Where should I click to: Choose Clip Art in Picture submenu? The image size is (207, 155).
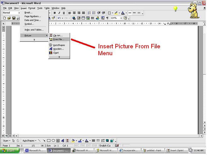(x=59, y=35)
